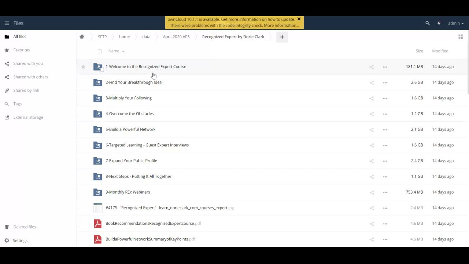Share the BuildaPowerfulNetworkSummaryofKeyPoints pdf
This screenshot has height=264, width=469.
[x=372, y=239]
